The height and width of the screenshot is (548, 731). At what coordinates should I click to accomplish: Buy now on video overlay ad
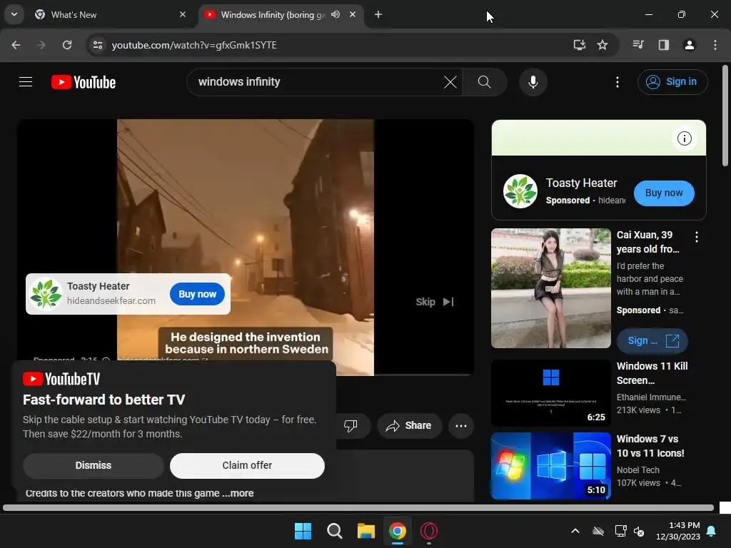tap(197, 294)
